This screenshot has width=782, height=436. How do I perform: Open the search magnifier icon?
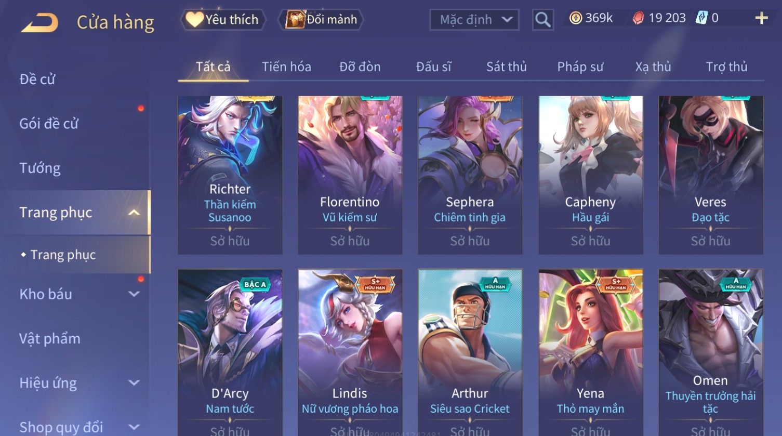coord(542,20)
